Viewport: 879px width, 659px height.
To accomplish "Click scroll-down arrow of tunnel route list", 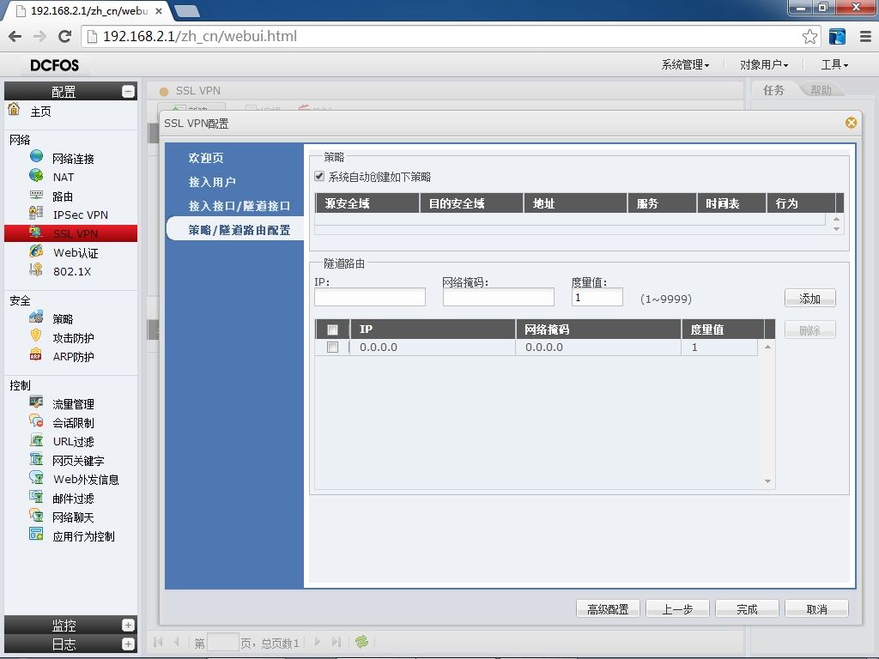I will pos(767,481).
